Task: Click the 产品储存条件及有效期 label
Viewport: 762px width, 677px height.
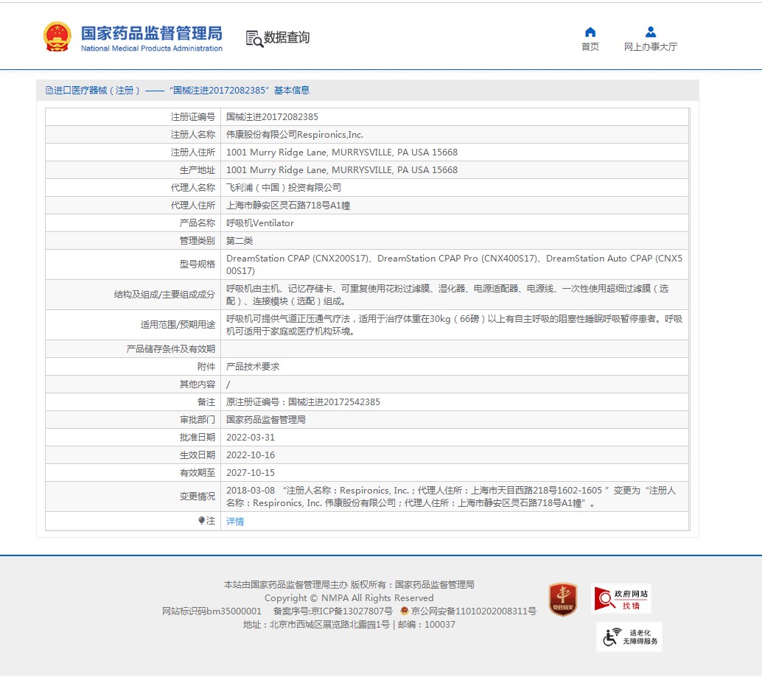Action: (x=170, y=349)
